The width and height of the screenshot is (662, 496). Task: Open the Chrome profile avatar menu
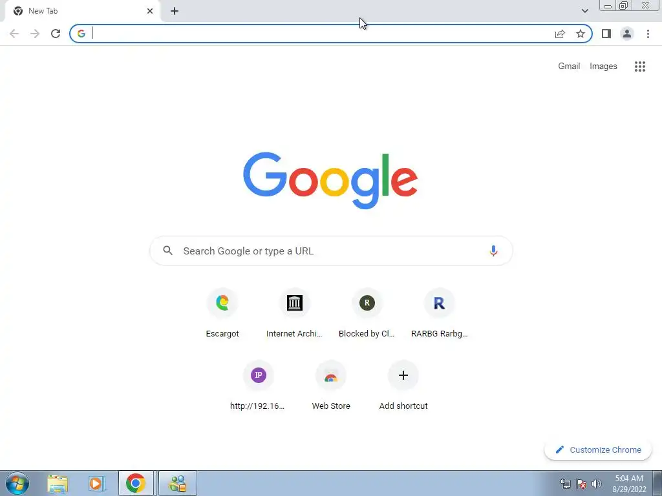pos(627,34)
